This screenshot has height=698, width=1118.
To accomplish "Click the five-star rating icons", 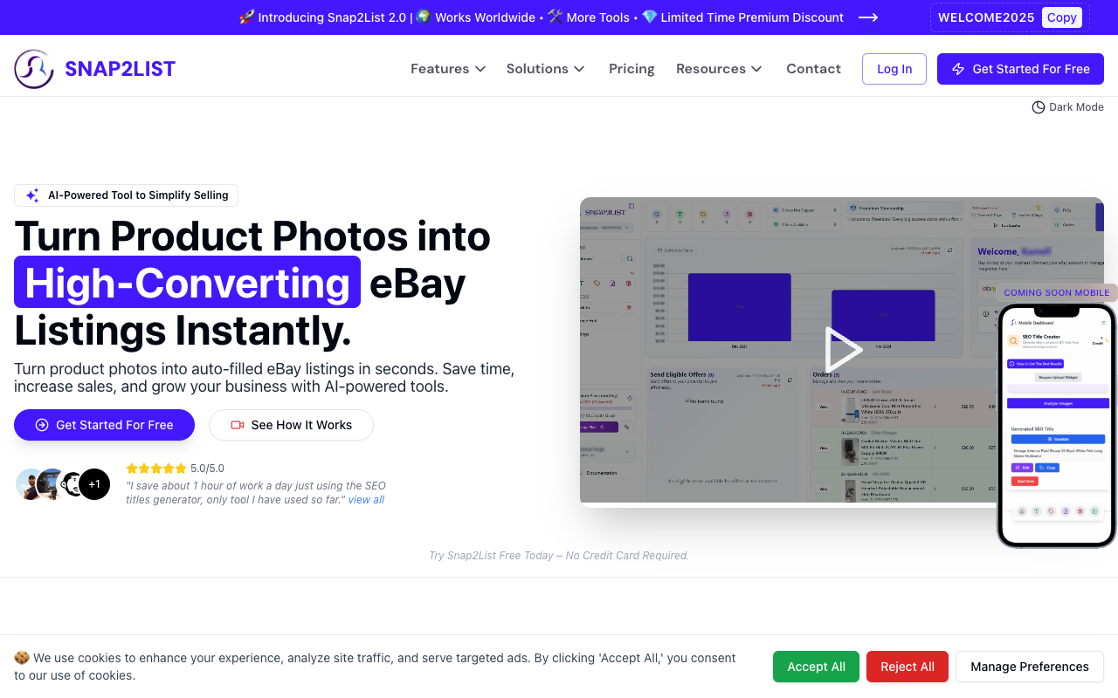I will tap(156, 469).
